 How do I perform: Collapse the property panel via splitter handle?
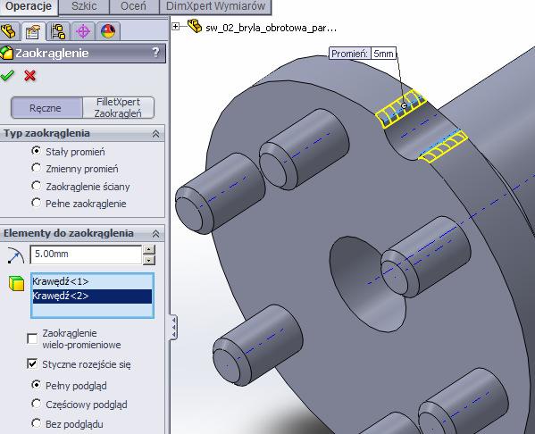coord(173,327)
